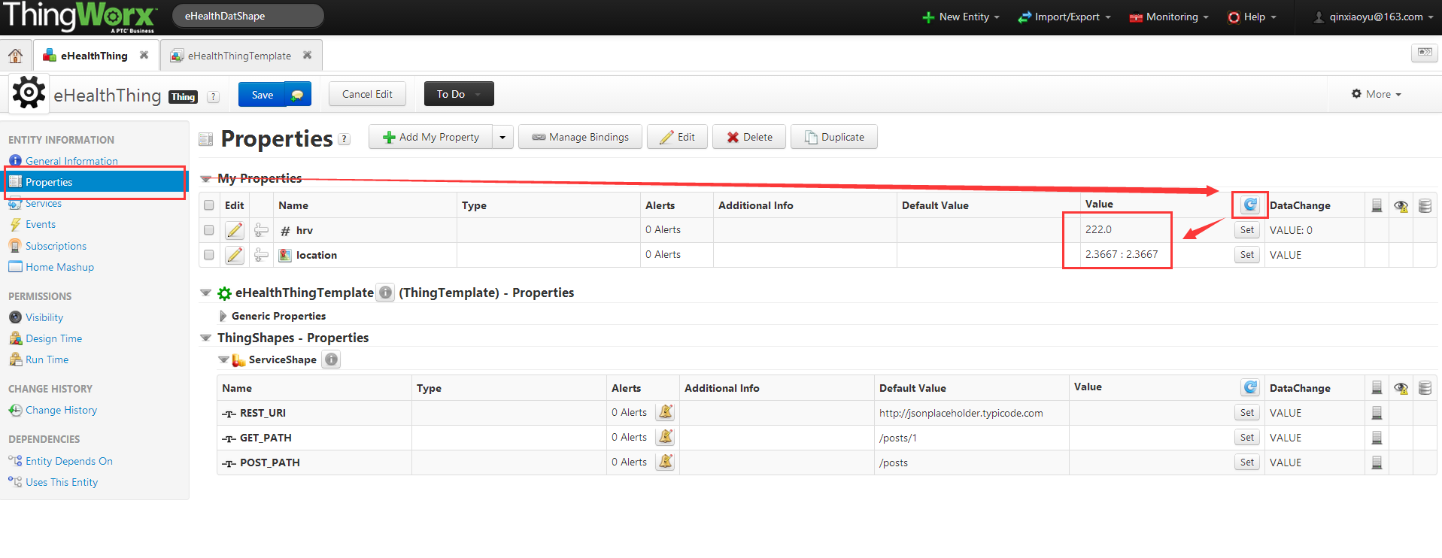Click Add My Property
The width and height of the screenshot is (1442, 558).
(x=431, y=137)
